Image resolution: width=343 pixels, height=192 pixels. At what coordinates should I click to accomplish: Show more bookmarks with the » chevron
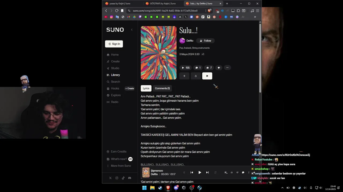tap(255, 17)
